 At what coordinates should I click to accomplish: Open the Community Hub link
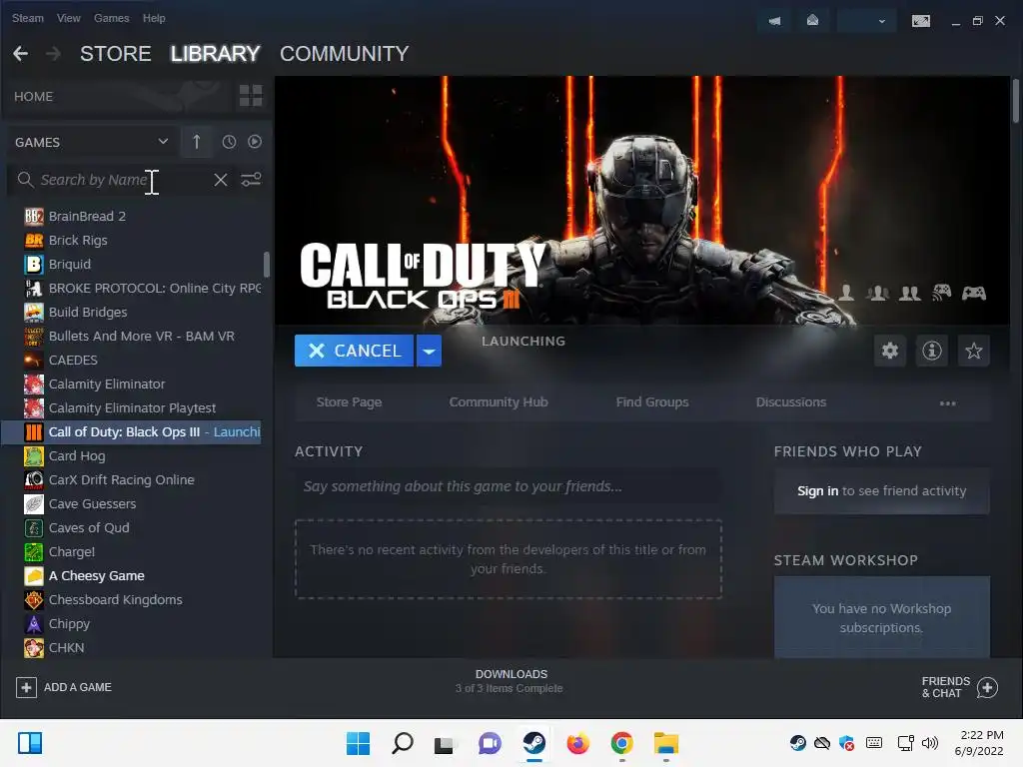[x=499, y=402]
